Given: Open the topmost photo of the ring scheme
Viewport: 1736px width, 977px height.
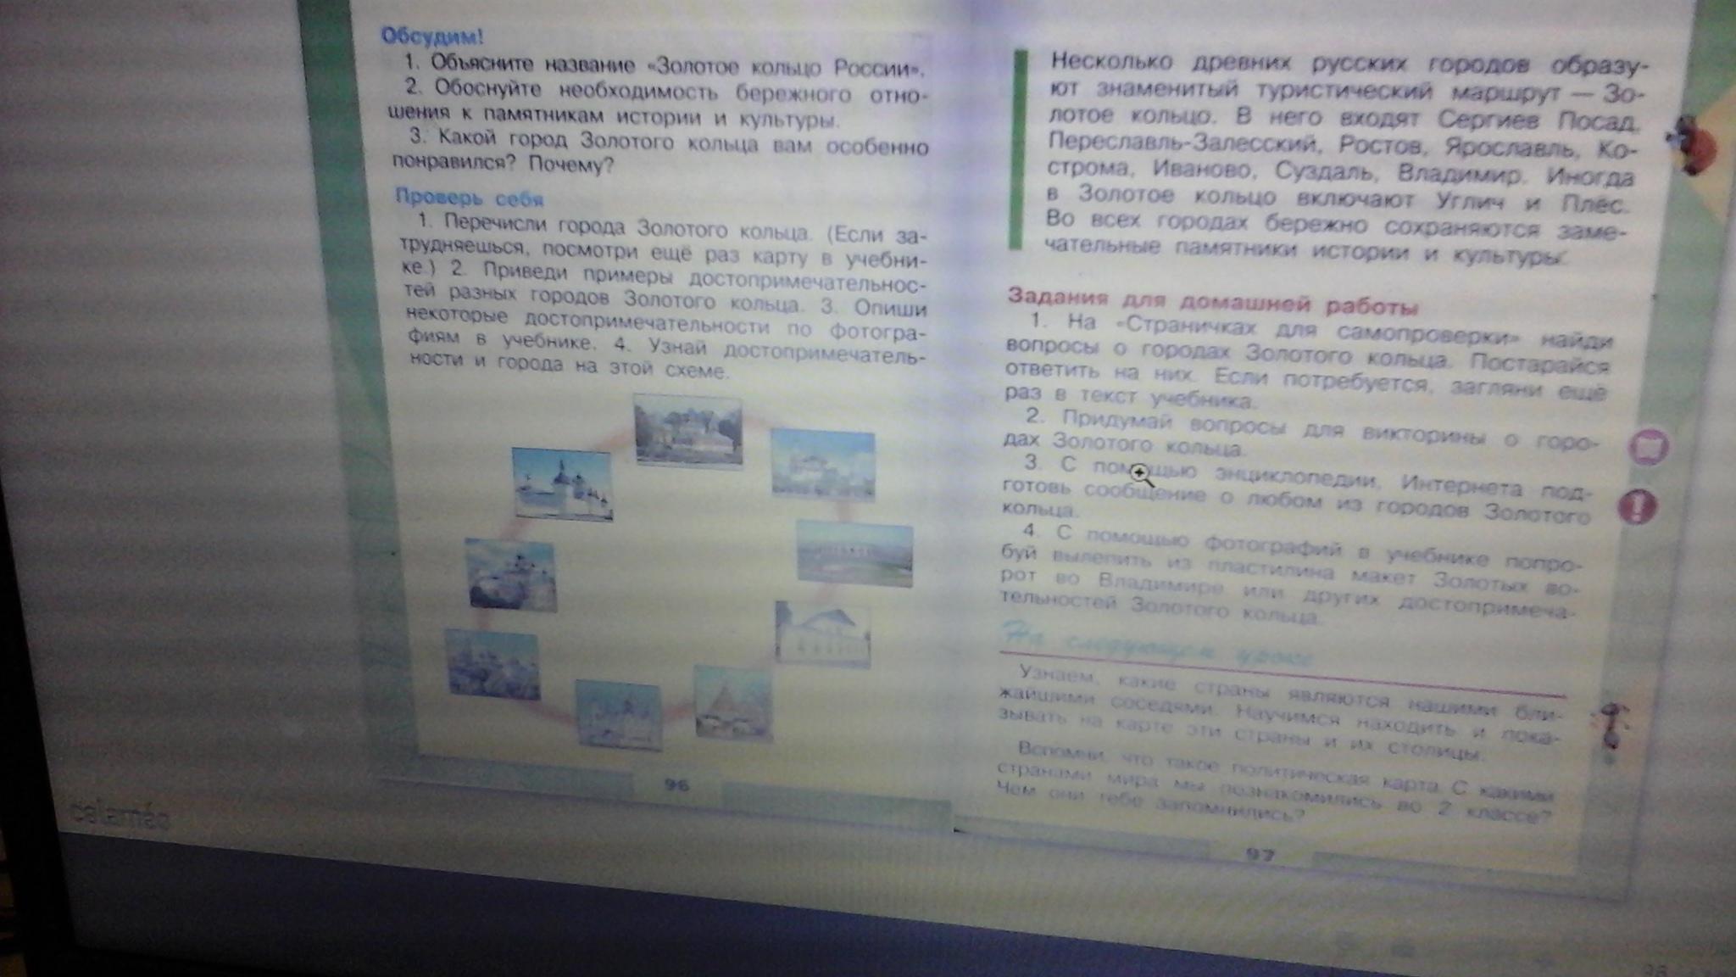Looking at the screenshot, I should tap(687, 433).
